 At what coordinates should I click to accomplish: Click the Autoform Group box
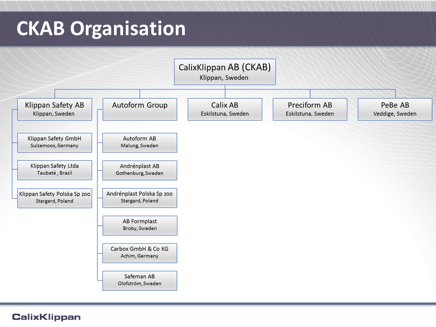[x=139, y=109]
